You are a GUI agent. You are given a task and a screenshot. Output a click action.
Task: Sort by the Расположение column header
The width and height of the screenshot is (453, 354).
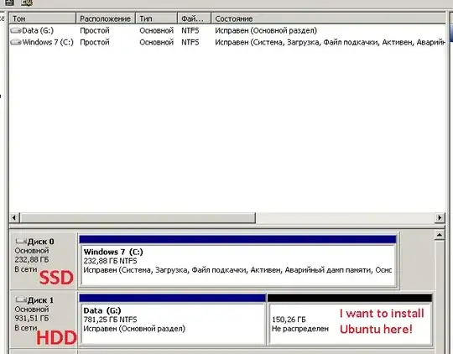pyautogui.click(x=106, y=18)
